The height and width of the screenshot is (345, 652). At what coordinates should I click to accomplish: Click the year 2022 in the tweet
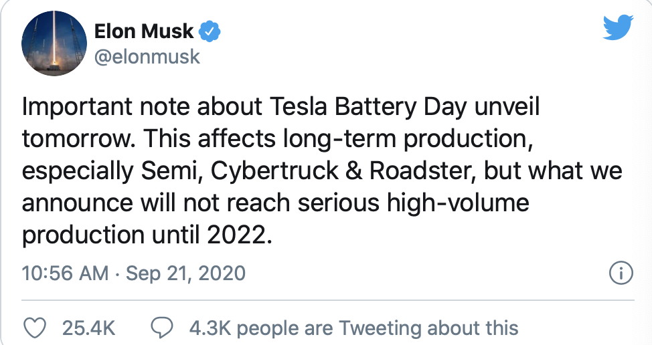pyautogui.click(x=236, y=235)
